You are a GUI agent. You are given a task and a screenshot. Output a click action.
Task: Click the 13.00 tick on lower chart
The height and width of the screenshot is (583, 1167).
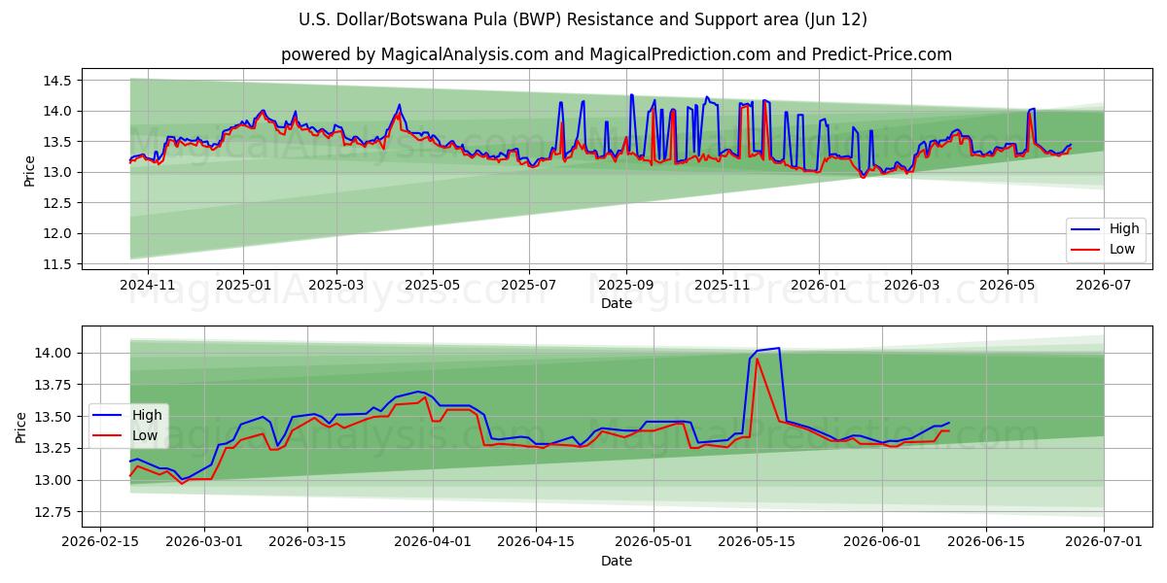[x=54, y=480]
